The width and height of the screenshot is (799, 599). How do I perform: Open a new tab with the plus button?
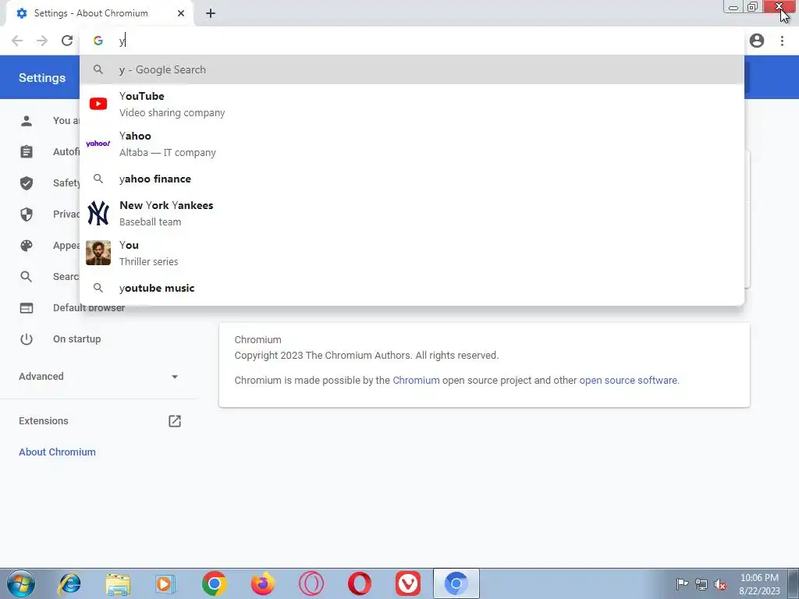click(x=211, y=13)
